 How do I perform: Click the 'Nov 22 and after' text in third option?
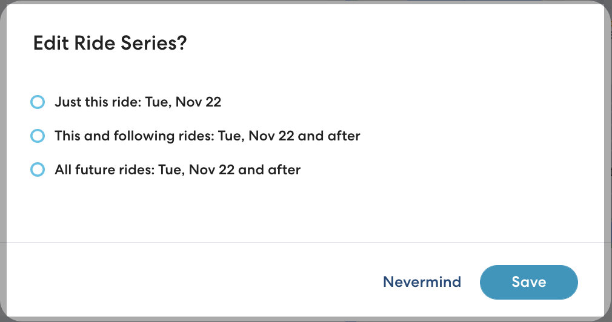[245, 170]
